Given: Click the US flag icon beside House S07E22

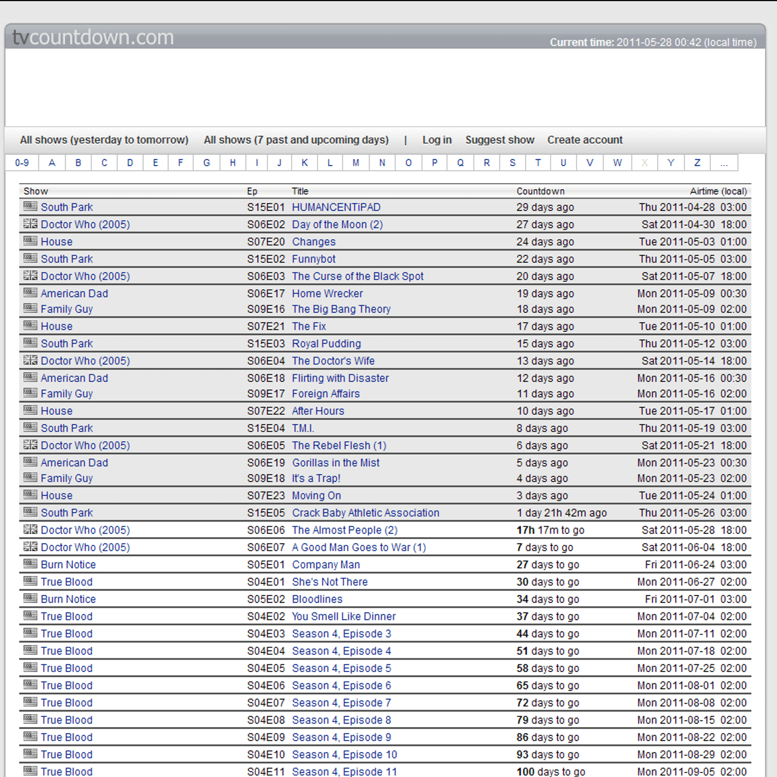Looking at the screenshot, I should 30,410.
